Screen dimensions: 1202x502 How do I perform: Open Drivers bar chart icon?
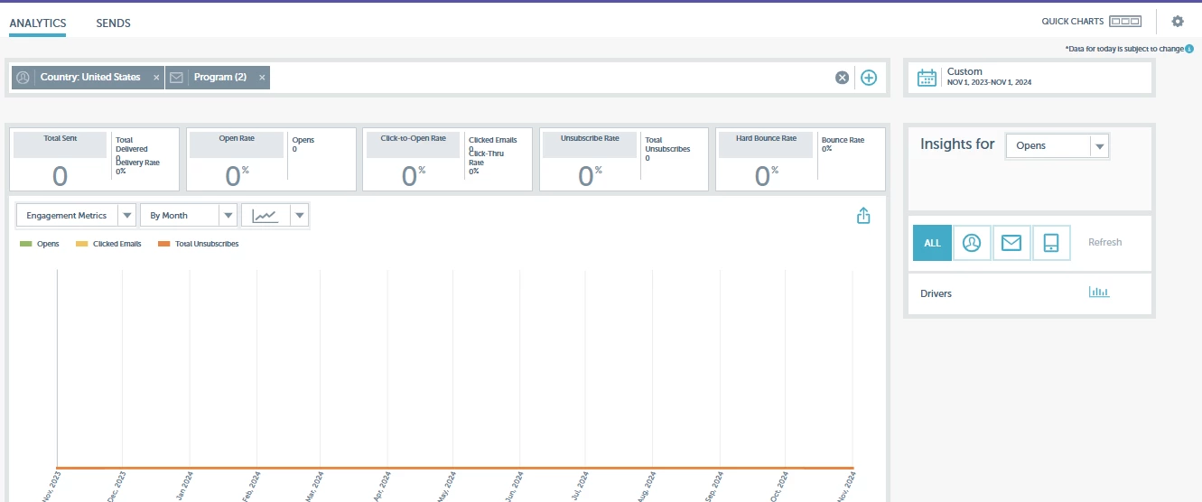(1099, 292)
